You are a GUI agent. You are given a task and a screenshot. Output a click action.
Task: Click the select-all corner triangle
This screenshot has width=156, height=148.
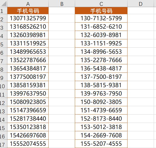pos(4,4)
